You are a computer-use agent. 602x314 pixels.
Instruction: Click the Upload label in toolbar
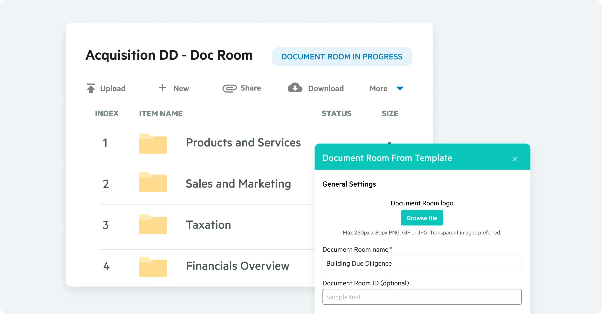(x=113, y=89)
